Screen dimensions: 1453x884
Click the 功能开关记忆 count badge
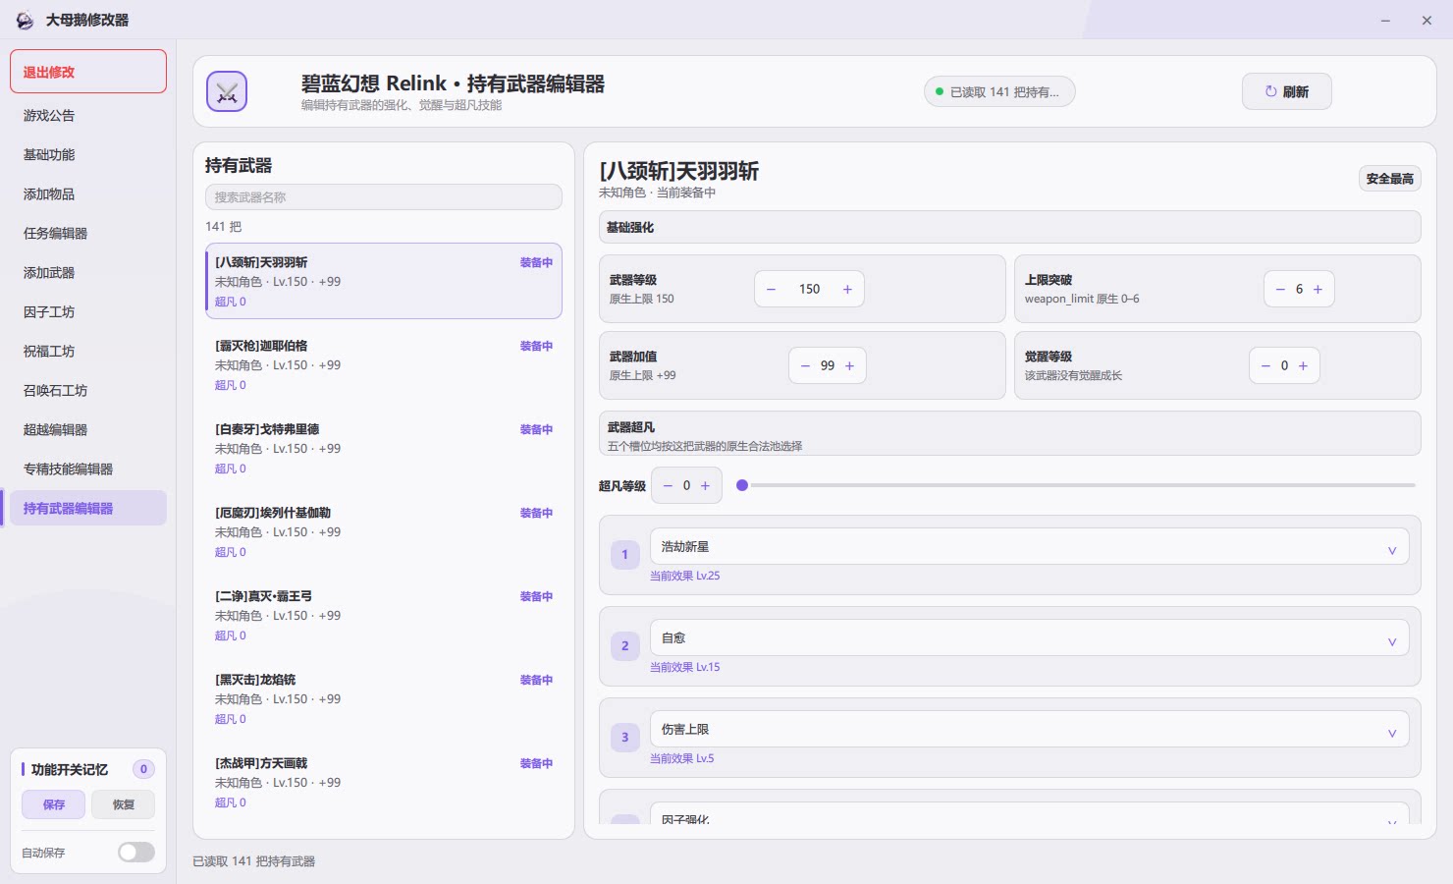click(143, 769)
